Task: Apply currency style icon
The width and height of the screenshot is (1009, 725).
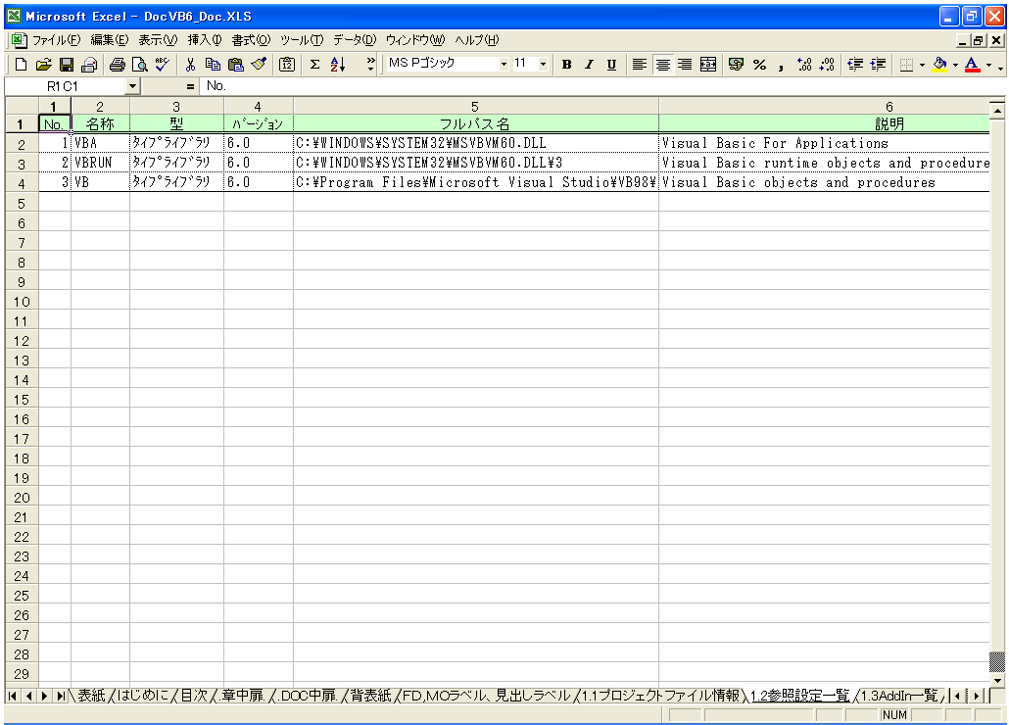Action: coord(736,65)
